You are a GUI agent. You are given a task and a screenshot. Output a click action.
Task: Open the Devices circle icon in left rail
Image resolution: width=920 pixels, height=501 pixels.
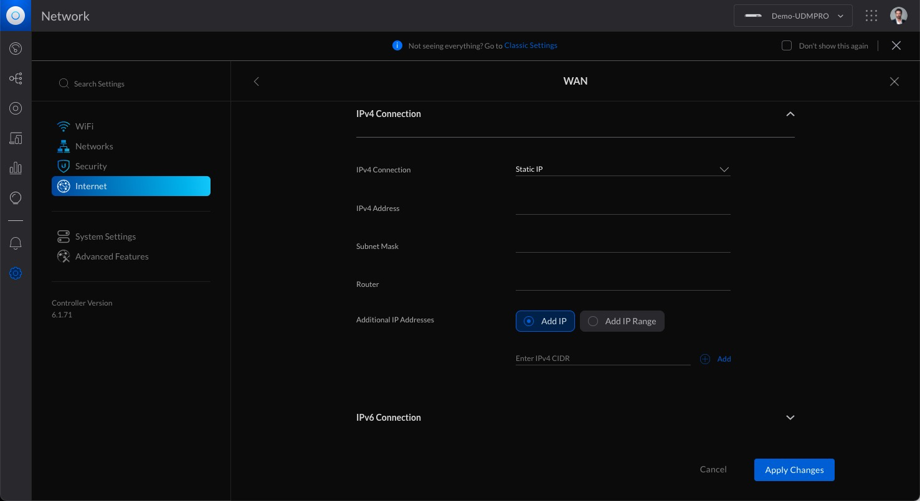tap(16, 108)
